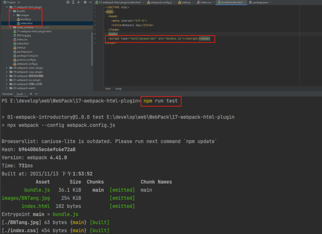Click the 22-webpack folder icon in tree
This screenshot has height=234, width=322.
(11, 84)
